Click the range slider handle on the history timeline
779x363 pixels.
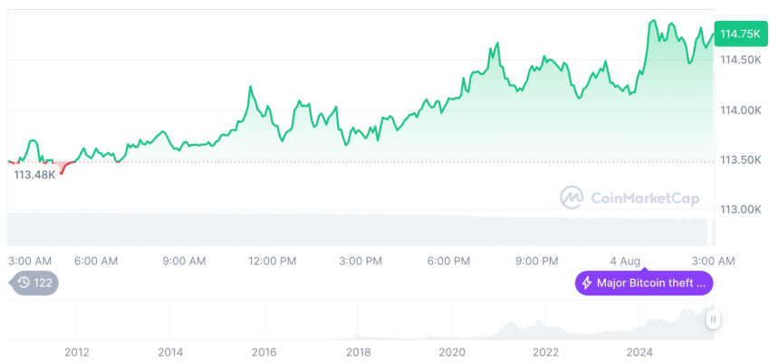tap(714, 319)
